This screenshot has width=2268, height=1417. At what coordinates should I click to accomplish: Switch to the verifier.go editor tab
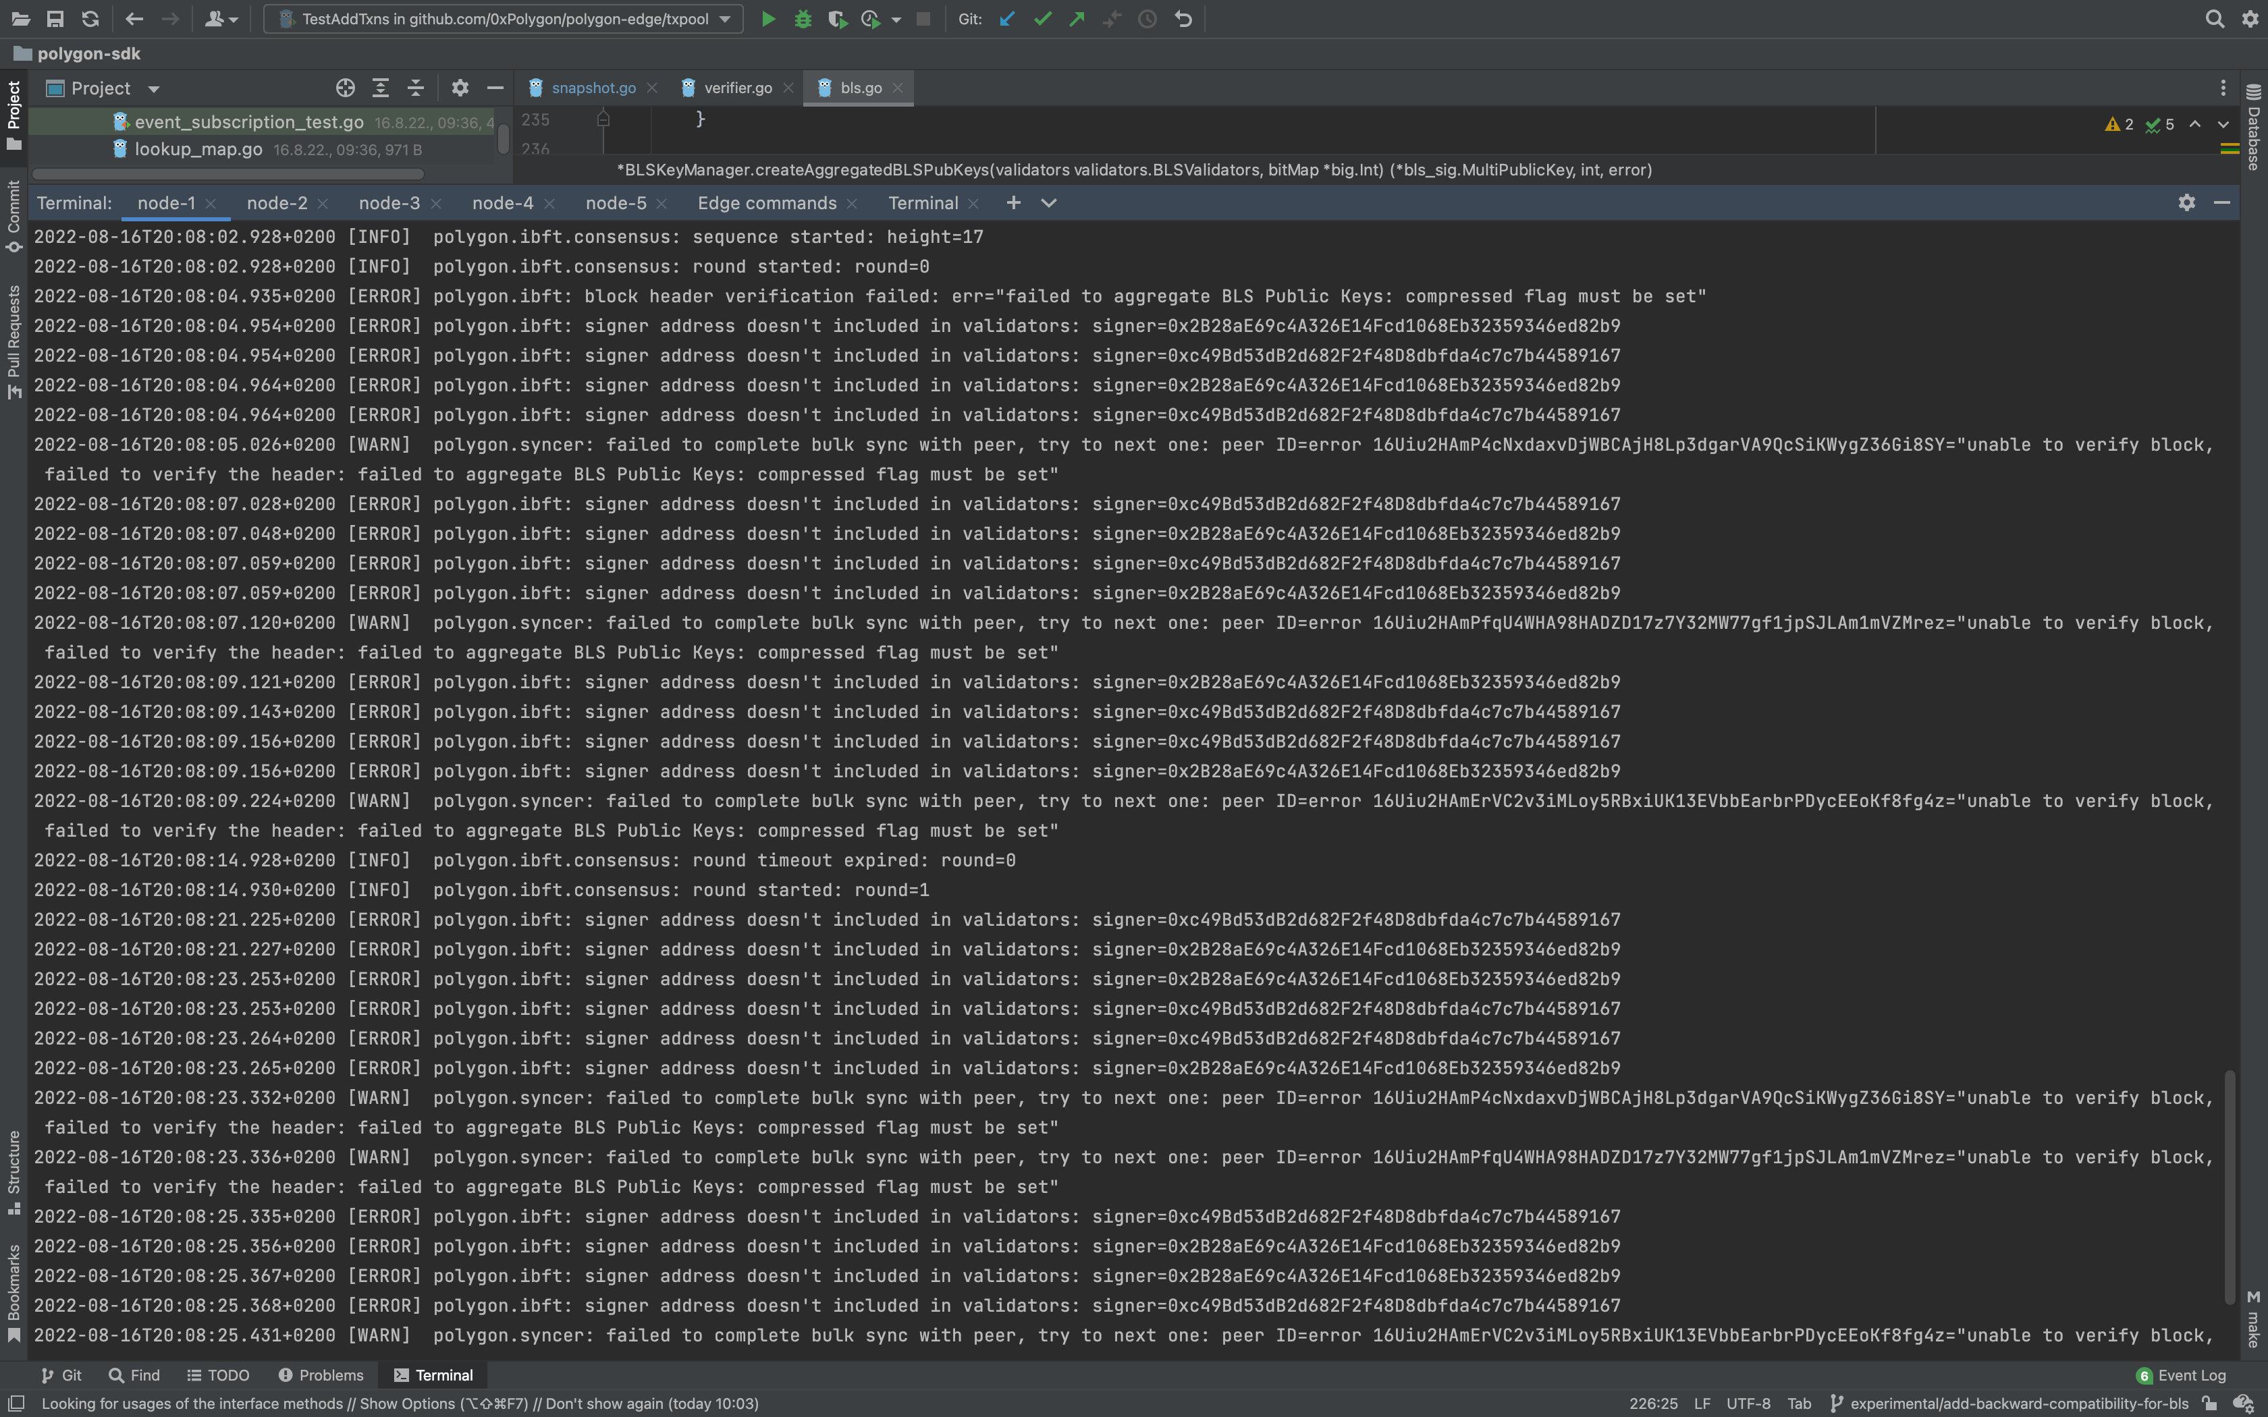738,87
